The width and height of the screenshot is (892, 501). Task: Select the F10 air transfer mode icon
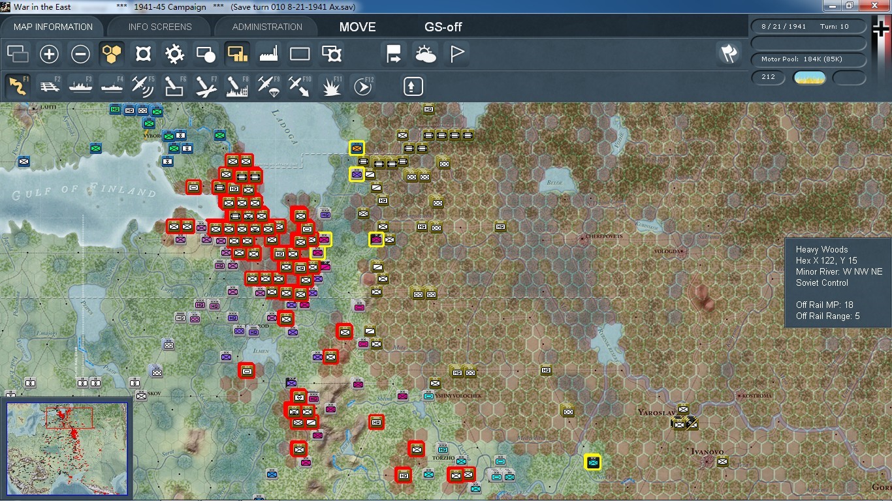pyautogui.click(x=300, y=86)
